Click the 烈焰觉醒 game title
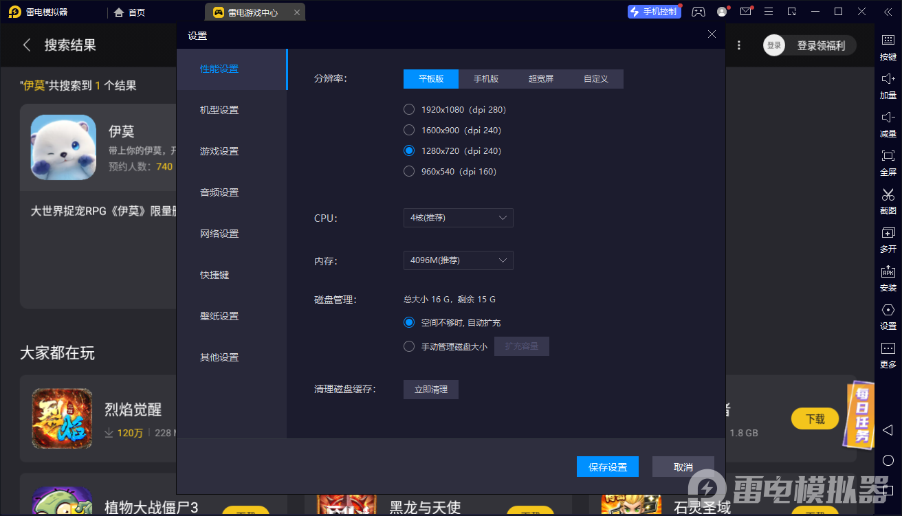This screenshot has height=516, width=902. [133, 410]
